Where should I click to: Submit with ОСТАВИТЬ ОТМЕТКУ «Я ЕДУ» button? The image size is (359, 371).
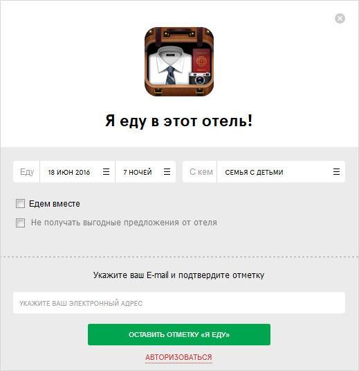tap(179, 334)
